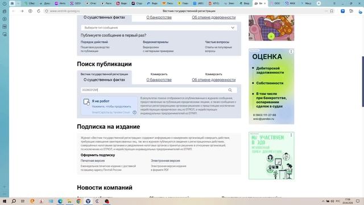Click the system clock in taskbar
The width and height of the screenshot is (364, 205).
(x=348, y=201)
